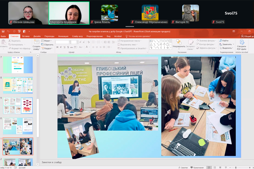Open the Макет (Layout) dropdown

pyautogui.click(x=47, y=41)
